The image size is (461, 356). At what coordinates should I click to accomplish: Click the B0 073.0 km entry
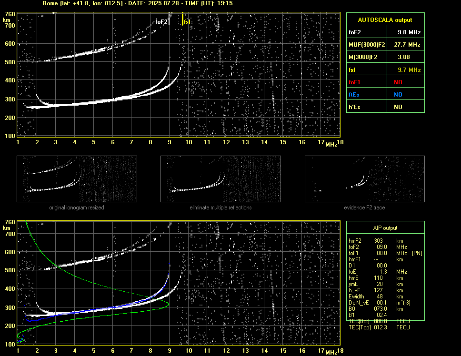pos(376,309)
